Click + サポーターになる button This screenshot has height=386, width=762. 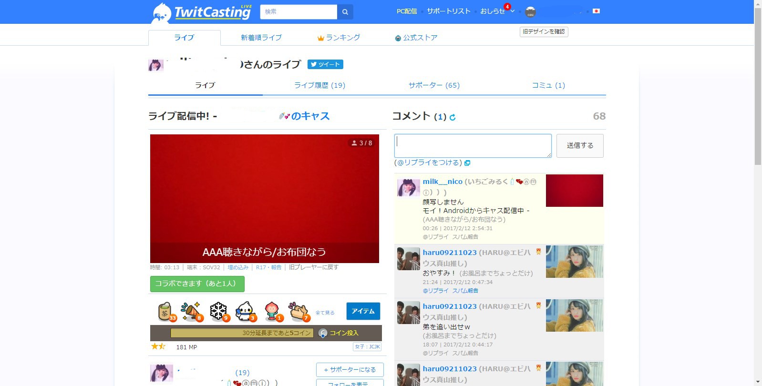350,370
